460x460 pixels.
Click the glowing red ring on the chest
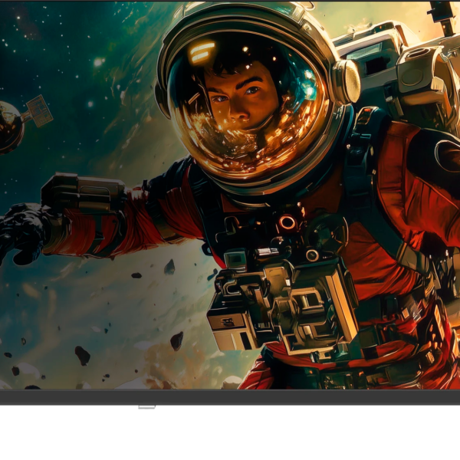pos(287,222)
